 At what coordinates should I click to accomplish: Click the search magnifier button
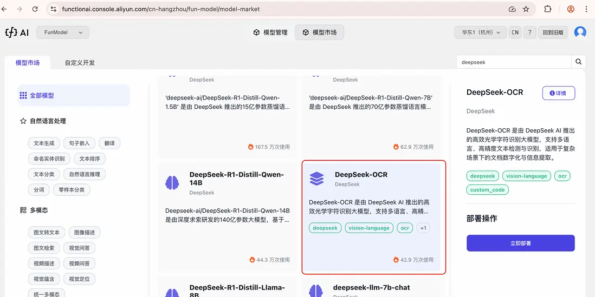click(578, 62)
